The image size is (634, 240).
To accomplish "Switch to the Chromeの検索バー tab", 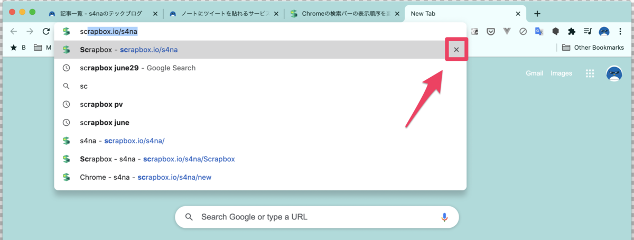I will pyautogui.click(x=344, y=14).
